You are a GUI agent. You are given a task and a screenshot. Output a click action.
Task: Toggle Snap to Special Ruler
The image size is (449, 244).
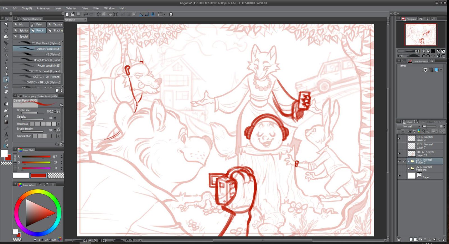(147, 14)
